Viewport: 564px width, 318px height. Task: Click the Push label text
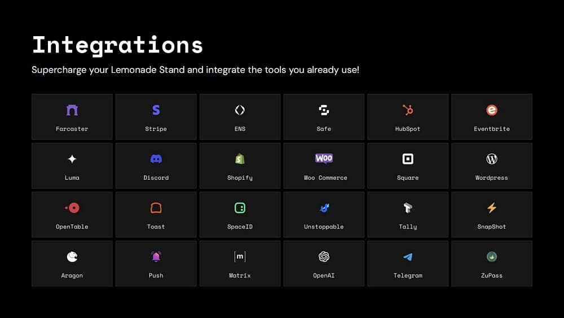click(156, 276)
